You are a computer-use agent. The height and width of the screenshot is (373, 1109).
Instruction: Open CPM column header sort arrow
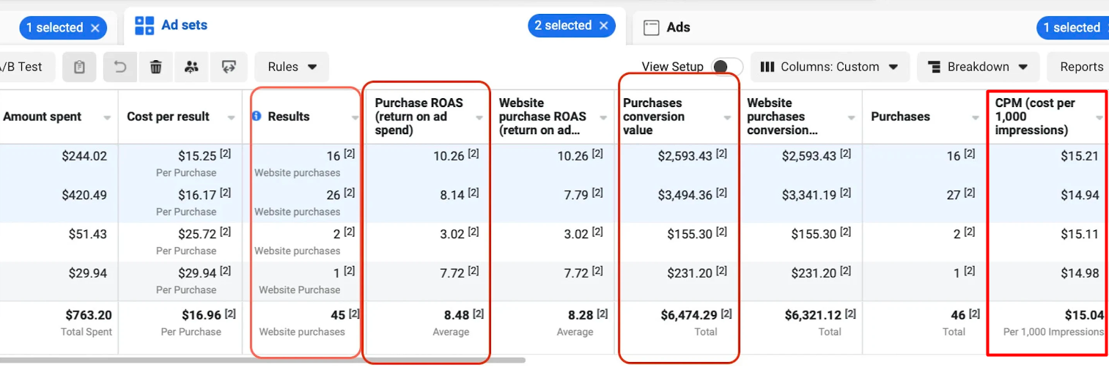pyautogui.click(x=1099, y=118)
